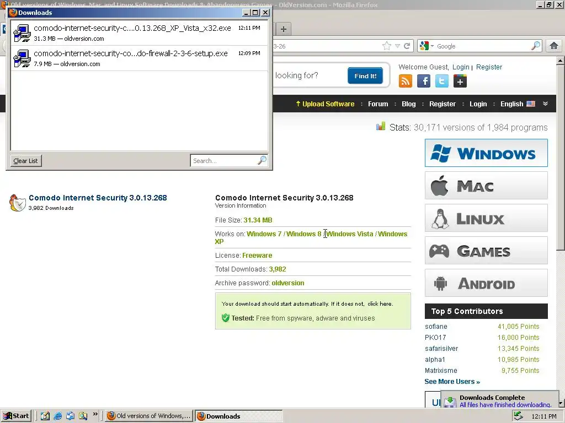The image size is (565, 423).
Task: Click the green tested shield check icon
Action: pyautogui.click(x=226, y=318)
